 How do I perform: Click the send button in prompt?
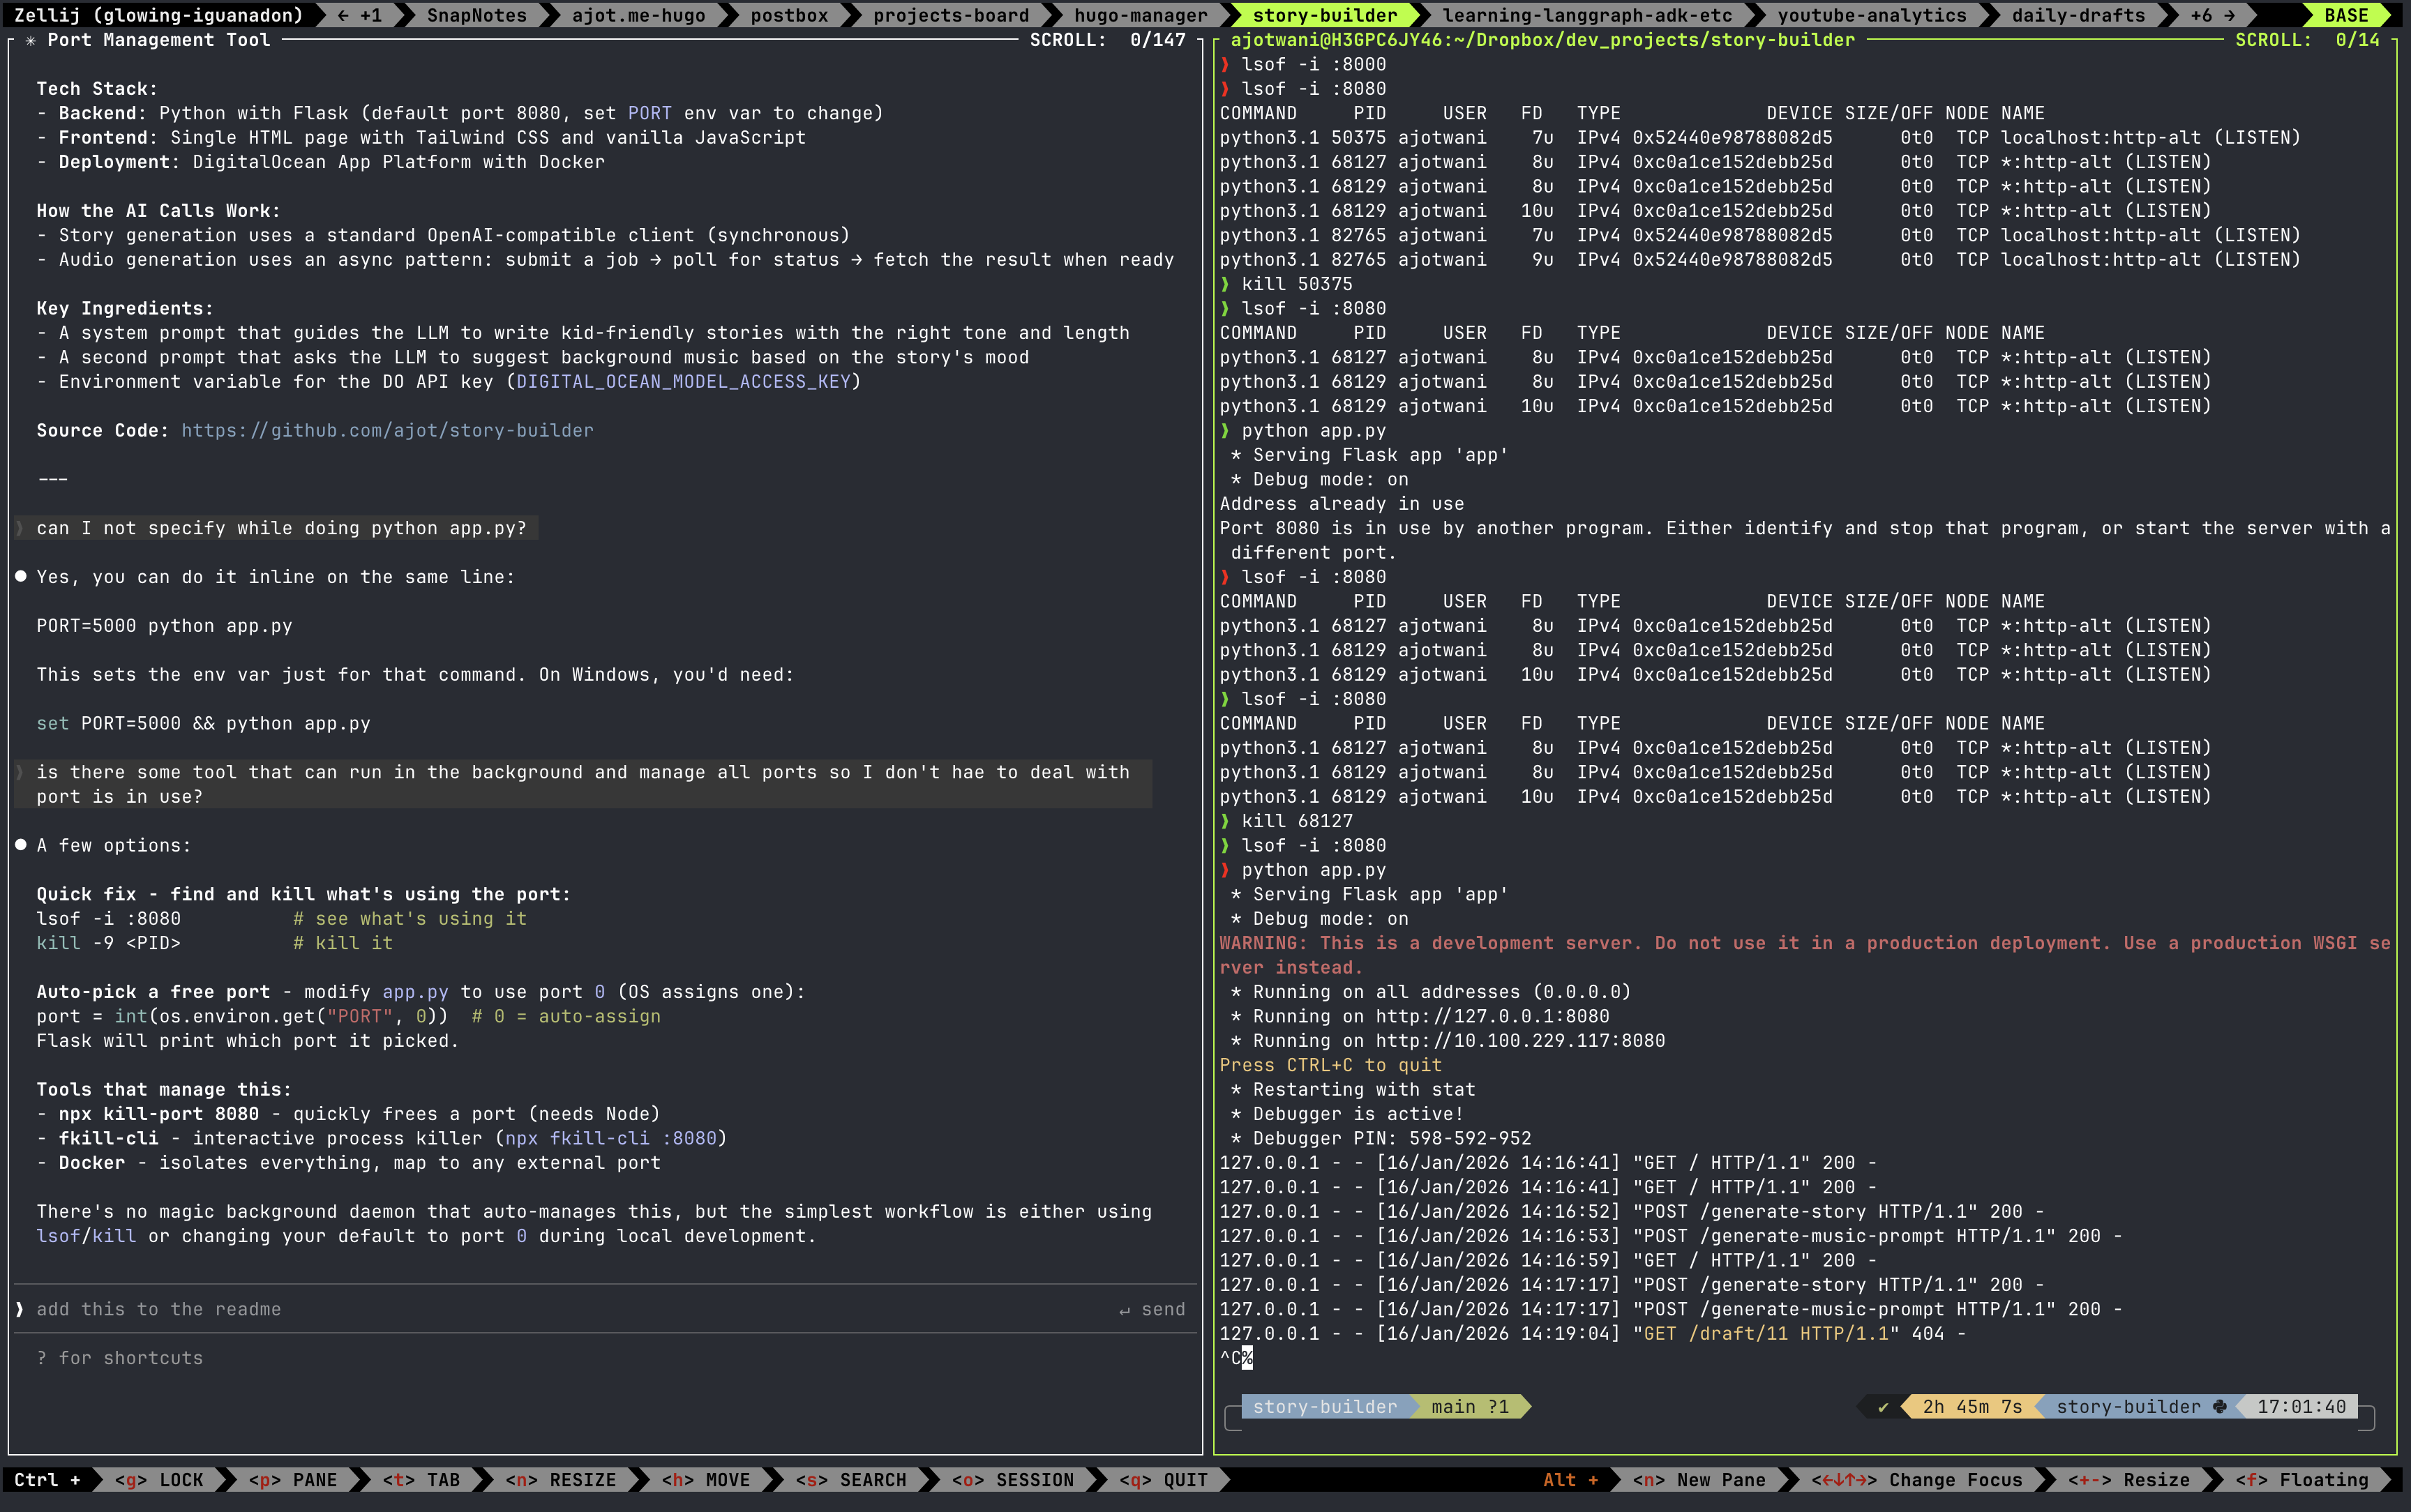tap(1152, 1309)
